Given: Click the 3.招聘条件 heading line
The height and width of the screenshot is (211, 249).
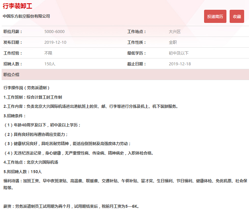Looking at the screenshot, I should (x=15, y=116).
